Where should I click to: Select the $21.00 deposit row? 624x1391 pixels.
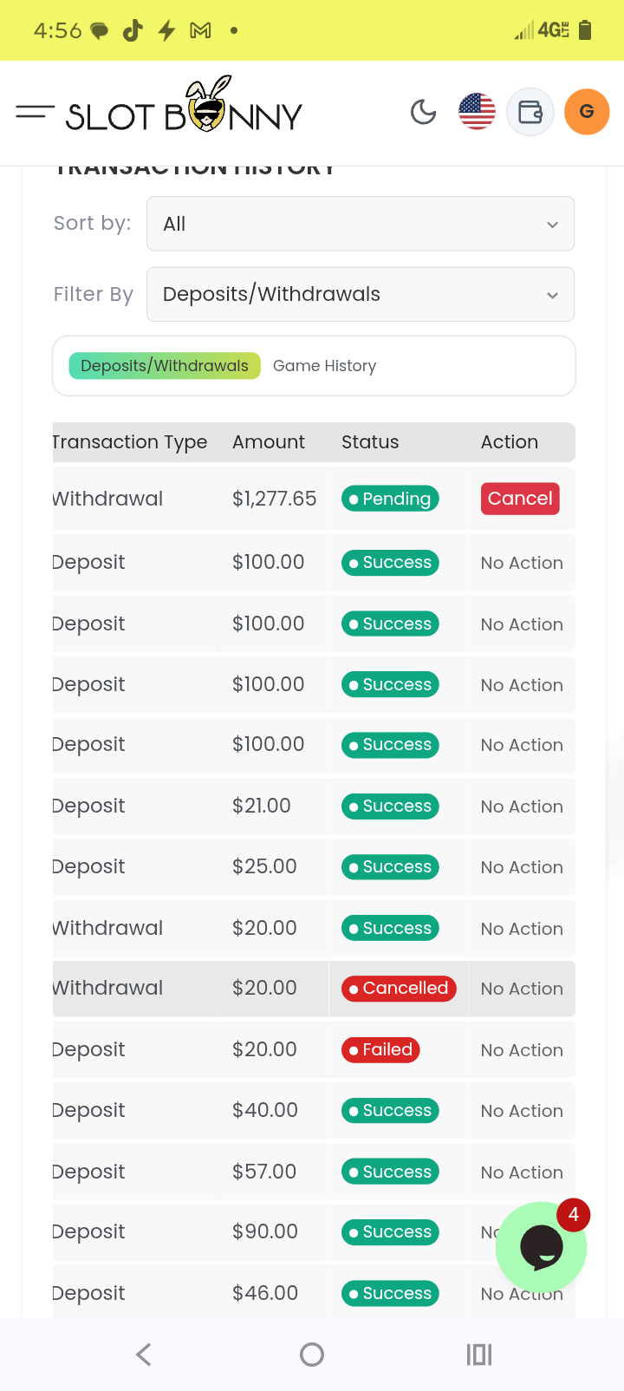click(x=314, y=807)
